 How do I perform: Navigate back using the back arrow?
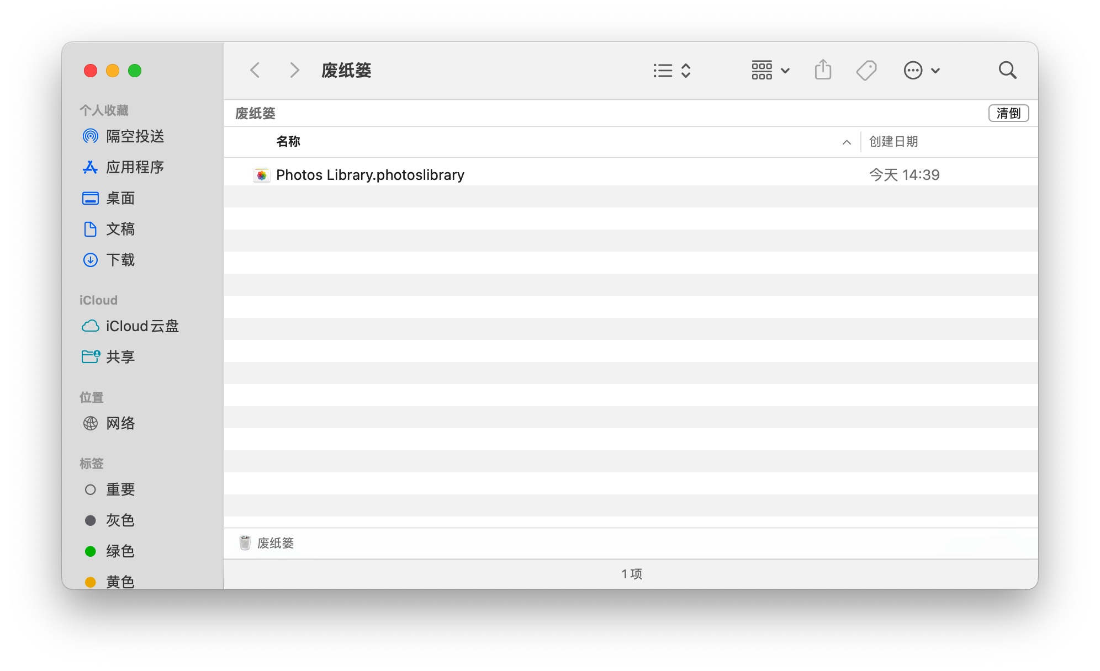pos(255,70)
